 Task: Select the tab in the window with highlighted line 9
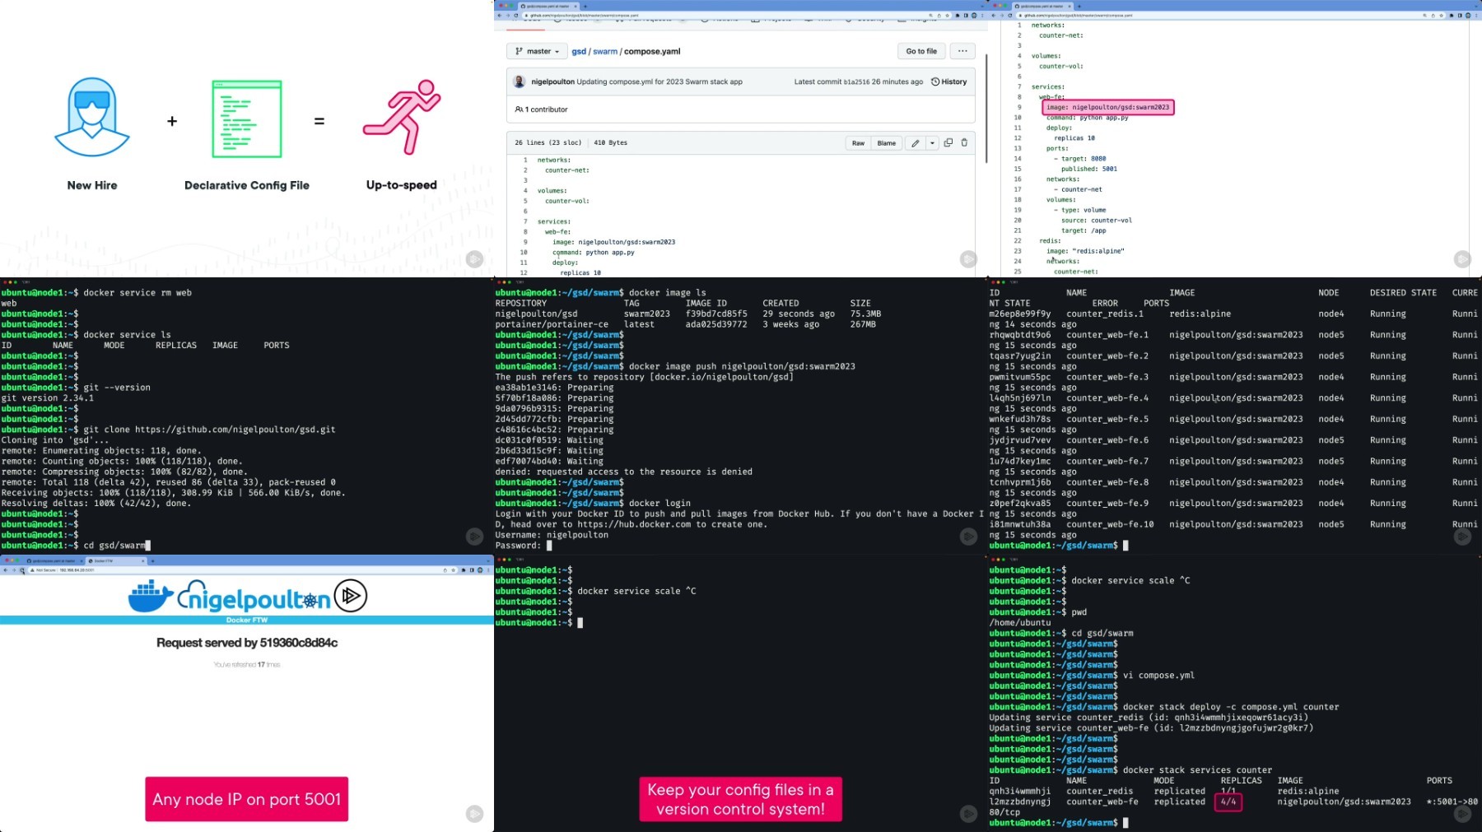coord(1042,6)
